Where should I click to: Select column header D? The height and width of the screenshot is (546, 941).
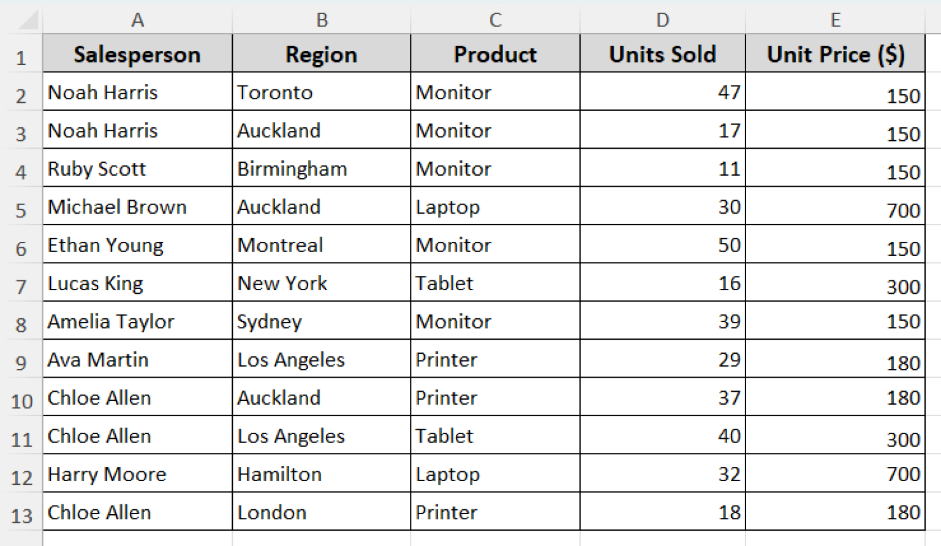click(662, 19)
